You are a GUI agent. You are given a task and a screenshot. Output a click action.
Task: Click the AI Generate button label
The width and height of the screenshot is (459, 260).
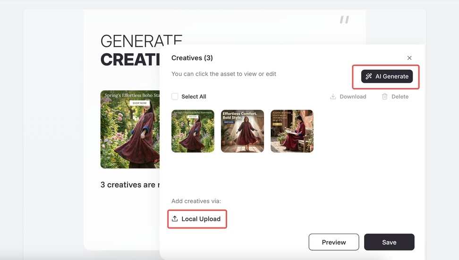click(x=391, y=76)
